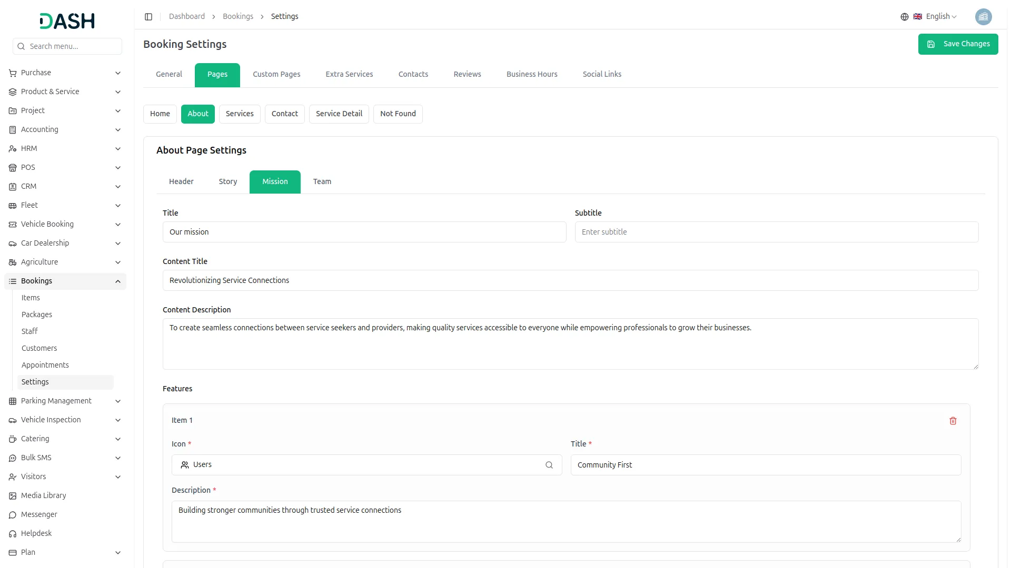
Task: Click the DASH logo
Action: (x=67, y=21)
